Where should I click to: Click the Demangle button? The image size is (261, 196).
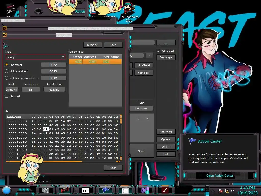pyautogui.click(x=166, y=57)
